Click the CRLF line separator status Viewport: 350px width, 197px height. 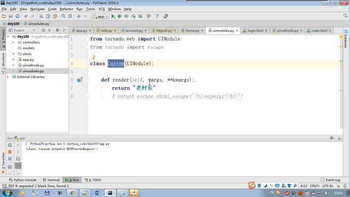pos(315,186)
